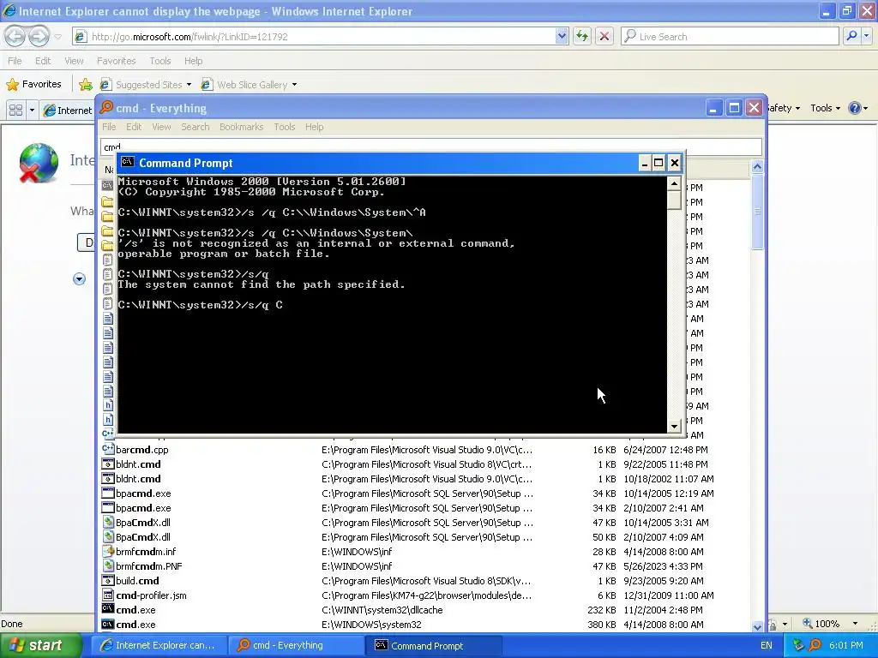The width and height of the screenshot is (878, 658).
Task: Click the Live Search magnifier button
Action: pos(851,36)
